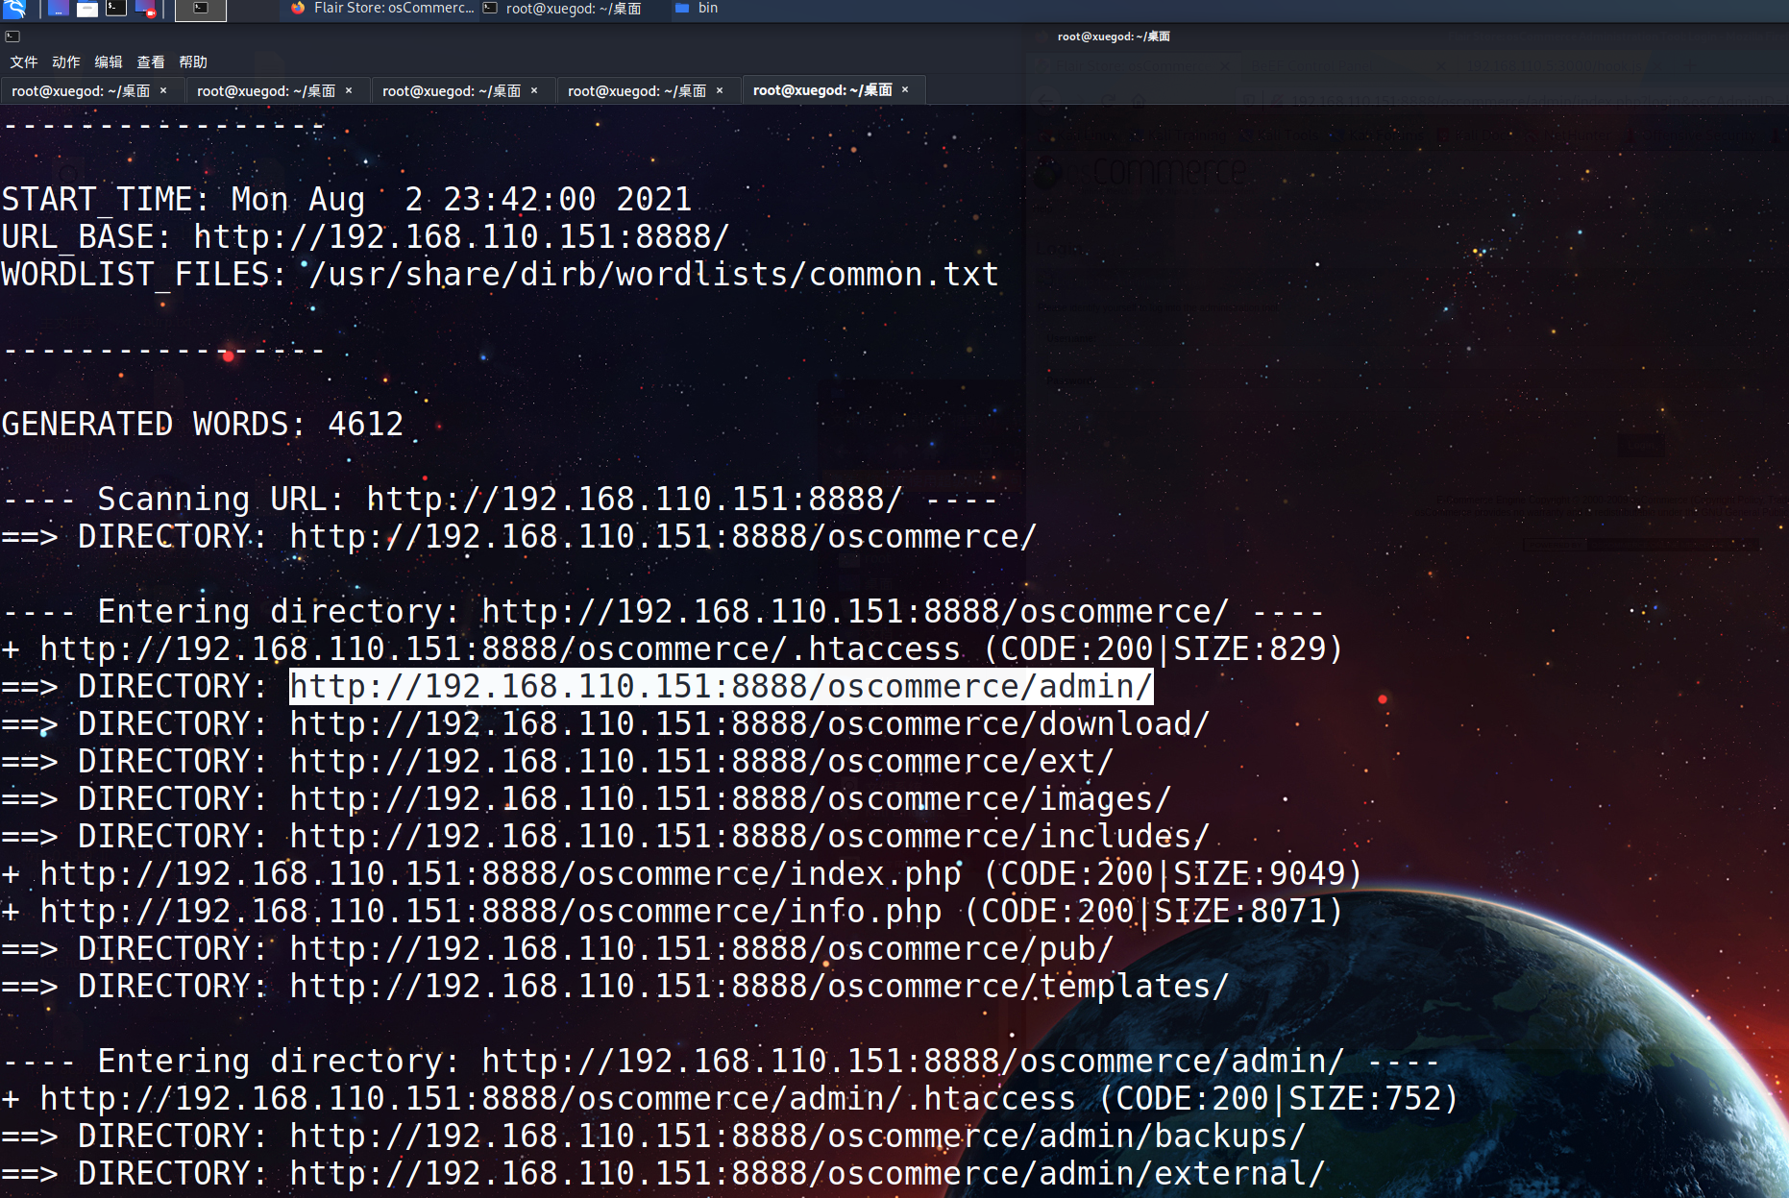Click the info.php SIZE:8071 line
This screenshot has width=1789, height=1198.
(672, 912)
